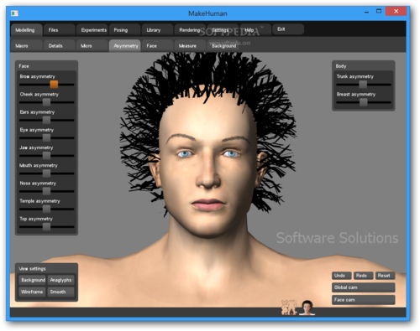Viewport: 420px width, 331px height.
Task: Activate the Face cam button
Action: click(x=364, y=300)
